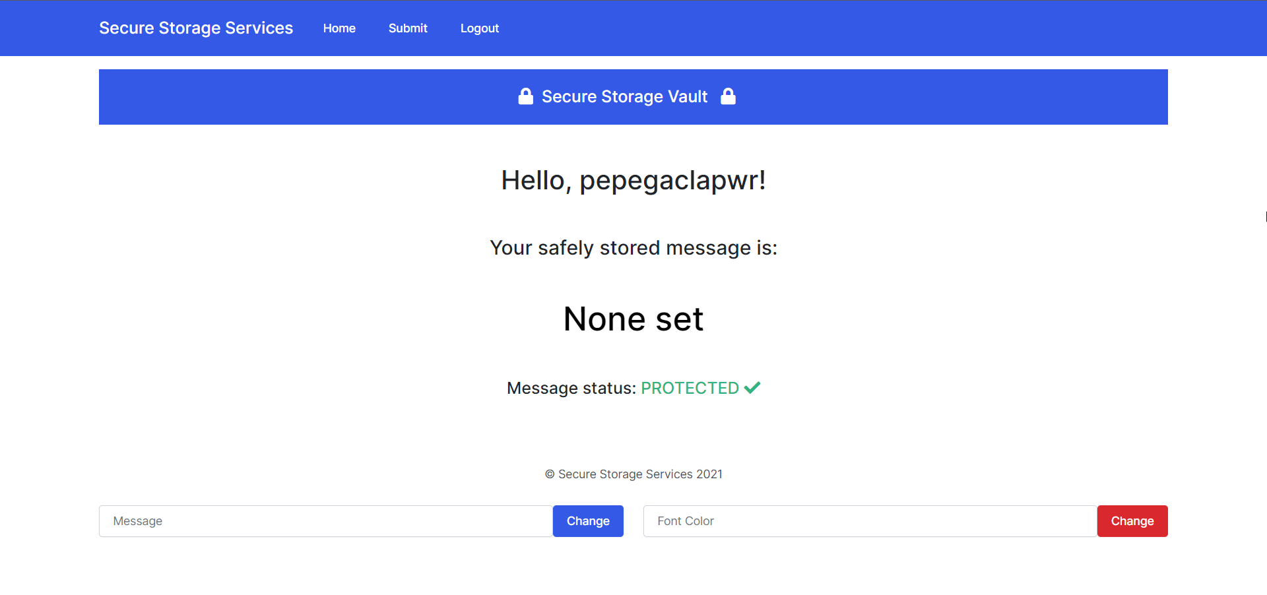Click the green checkmark beside PROTECTED
1267x595 pixels.
pos(752,388)
